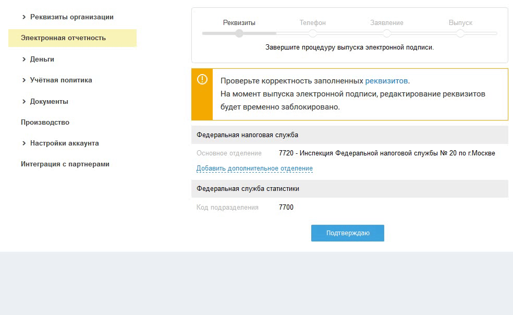The width and height of the screenshot is (513, 315).
Task: Click the Основное отделение value 7720 Инспекция
Action: [387, 153]
